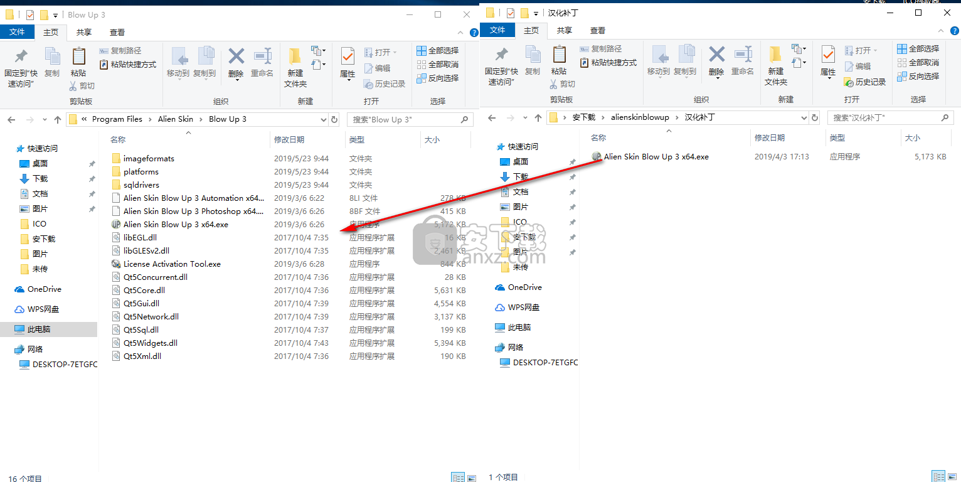Click Program Files breadcrumb in address bar

pos(117,119)
